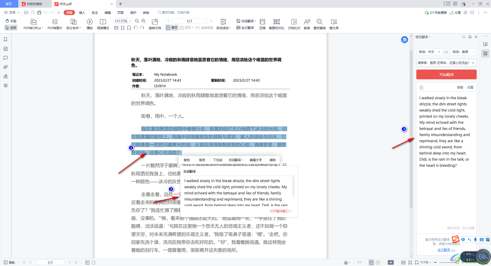Rotate page counterclockwise
This screenshot has width=491, height=266.
(x=136, y=28)
